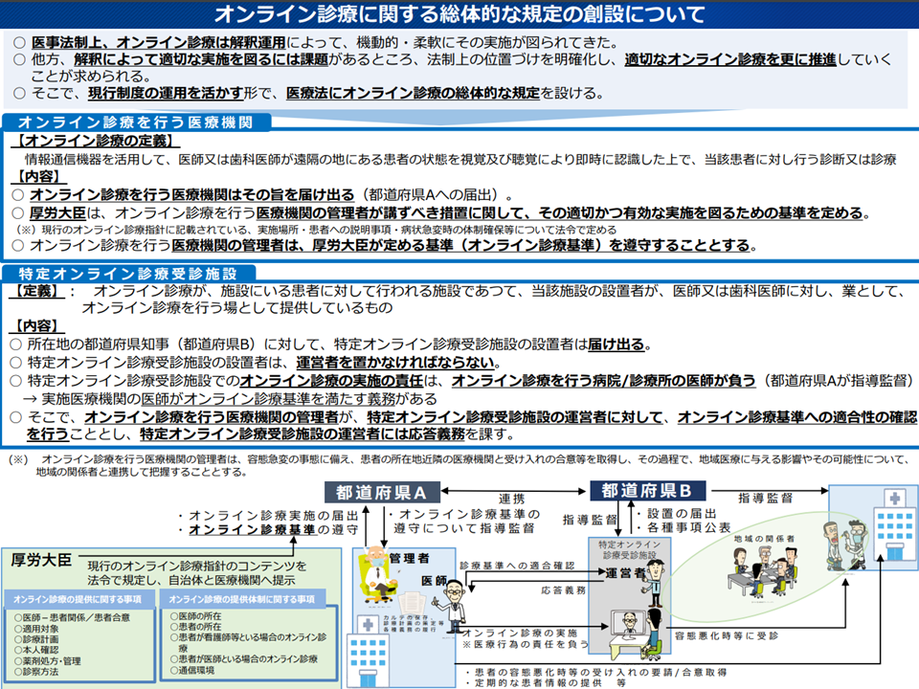
Task: Click the 連携 label between the prefectures
Action: [511, 500]
